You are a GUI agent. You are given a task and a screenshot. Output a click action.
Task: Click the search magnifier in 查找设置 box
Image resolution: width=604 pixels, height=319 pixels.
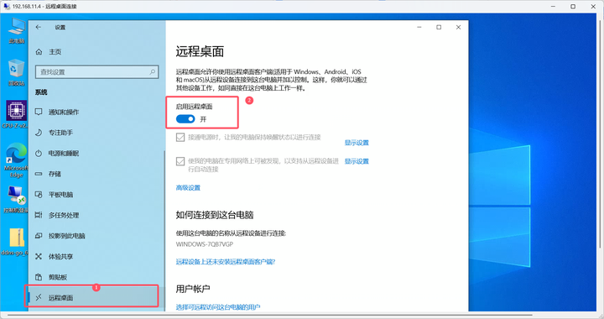point(152,71)
